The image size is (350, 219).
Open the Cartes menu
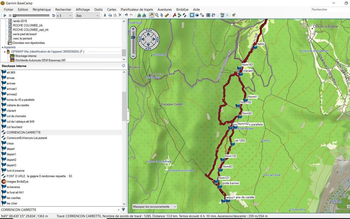coord(112,10)
